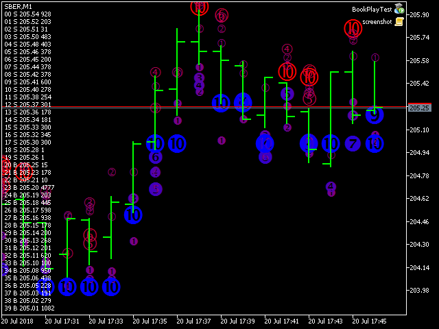Click the BookPlayTest expert advisor icon
Screen dimensions: 439x329
tap(399, 9)
